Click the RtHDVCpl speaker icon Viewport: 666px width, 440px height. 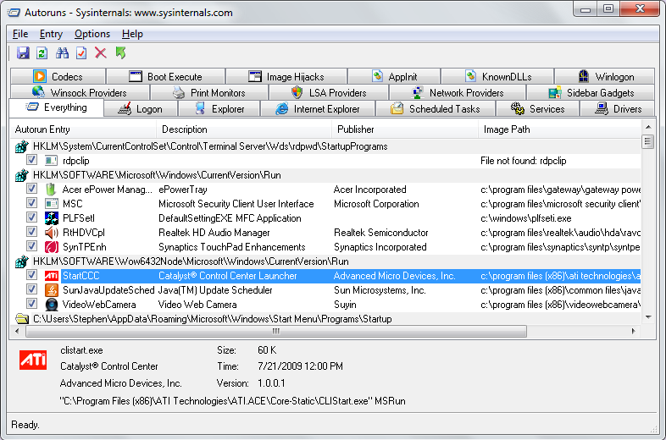[52, 233]
